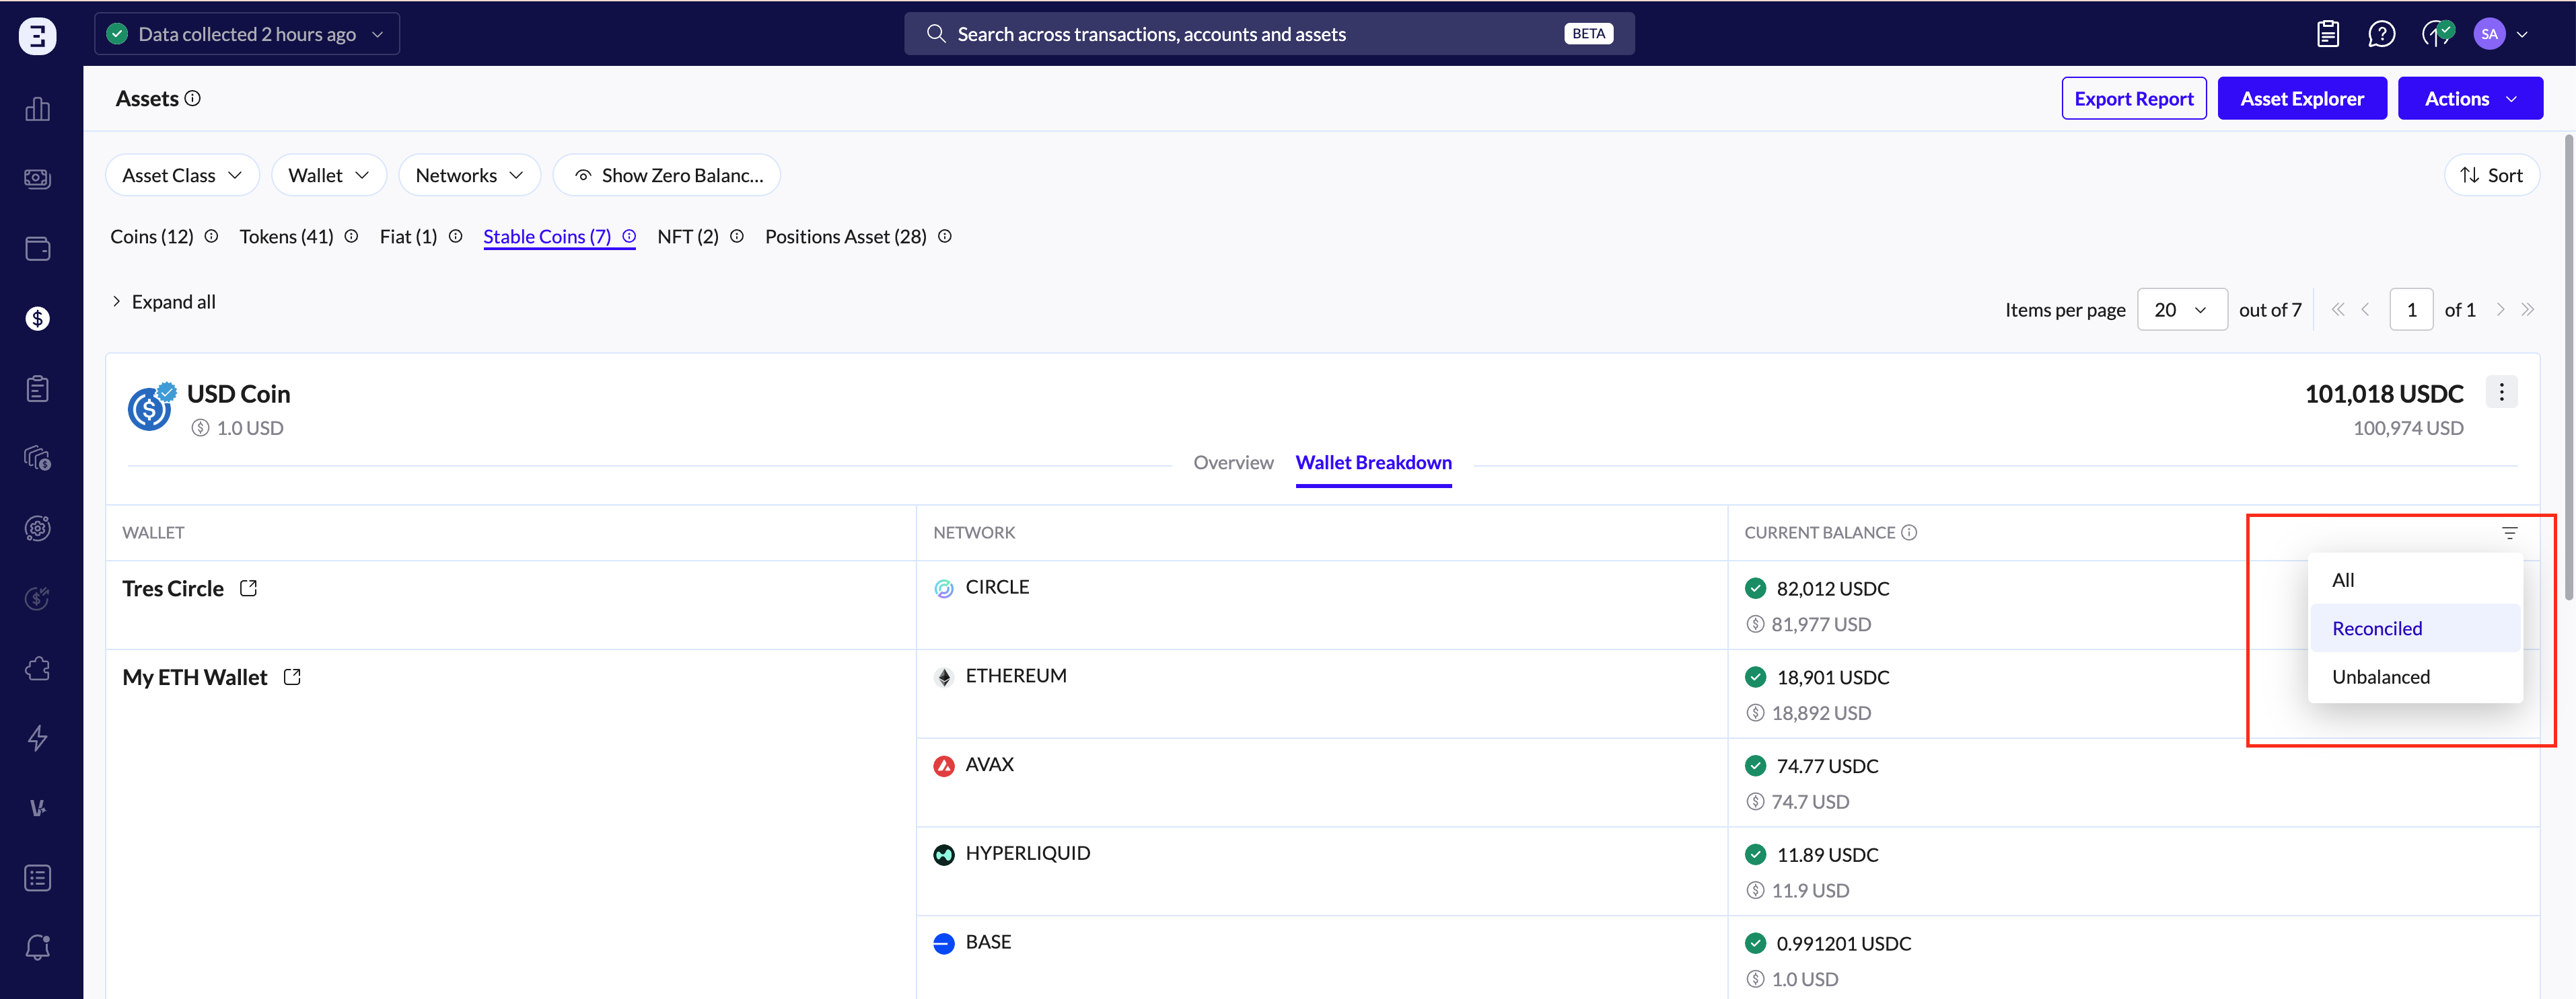Go to the next page
Image resolution: width=2576 pixels, height=999 pixels.
(2500, 310)
